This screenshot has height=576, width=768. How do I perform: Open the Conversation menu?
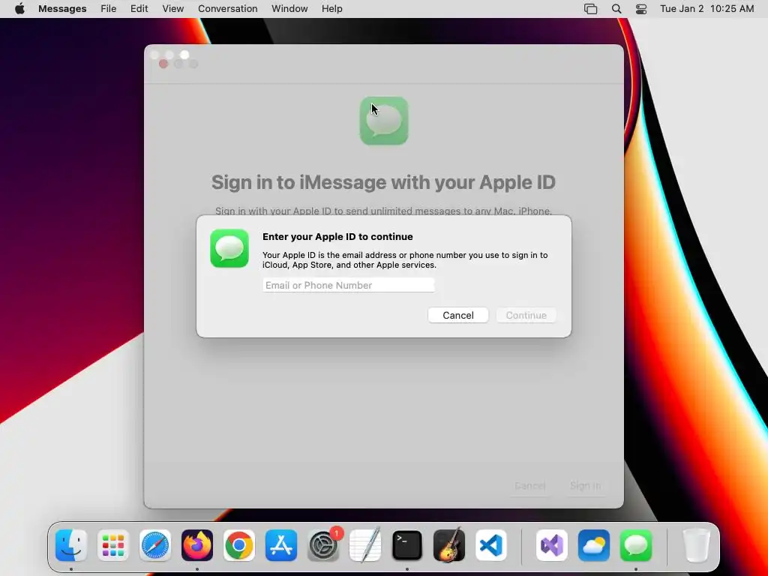click(x=228, y=9)
